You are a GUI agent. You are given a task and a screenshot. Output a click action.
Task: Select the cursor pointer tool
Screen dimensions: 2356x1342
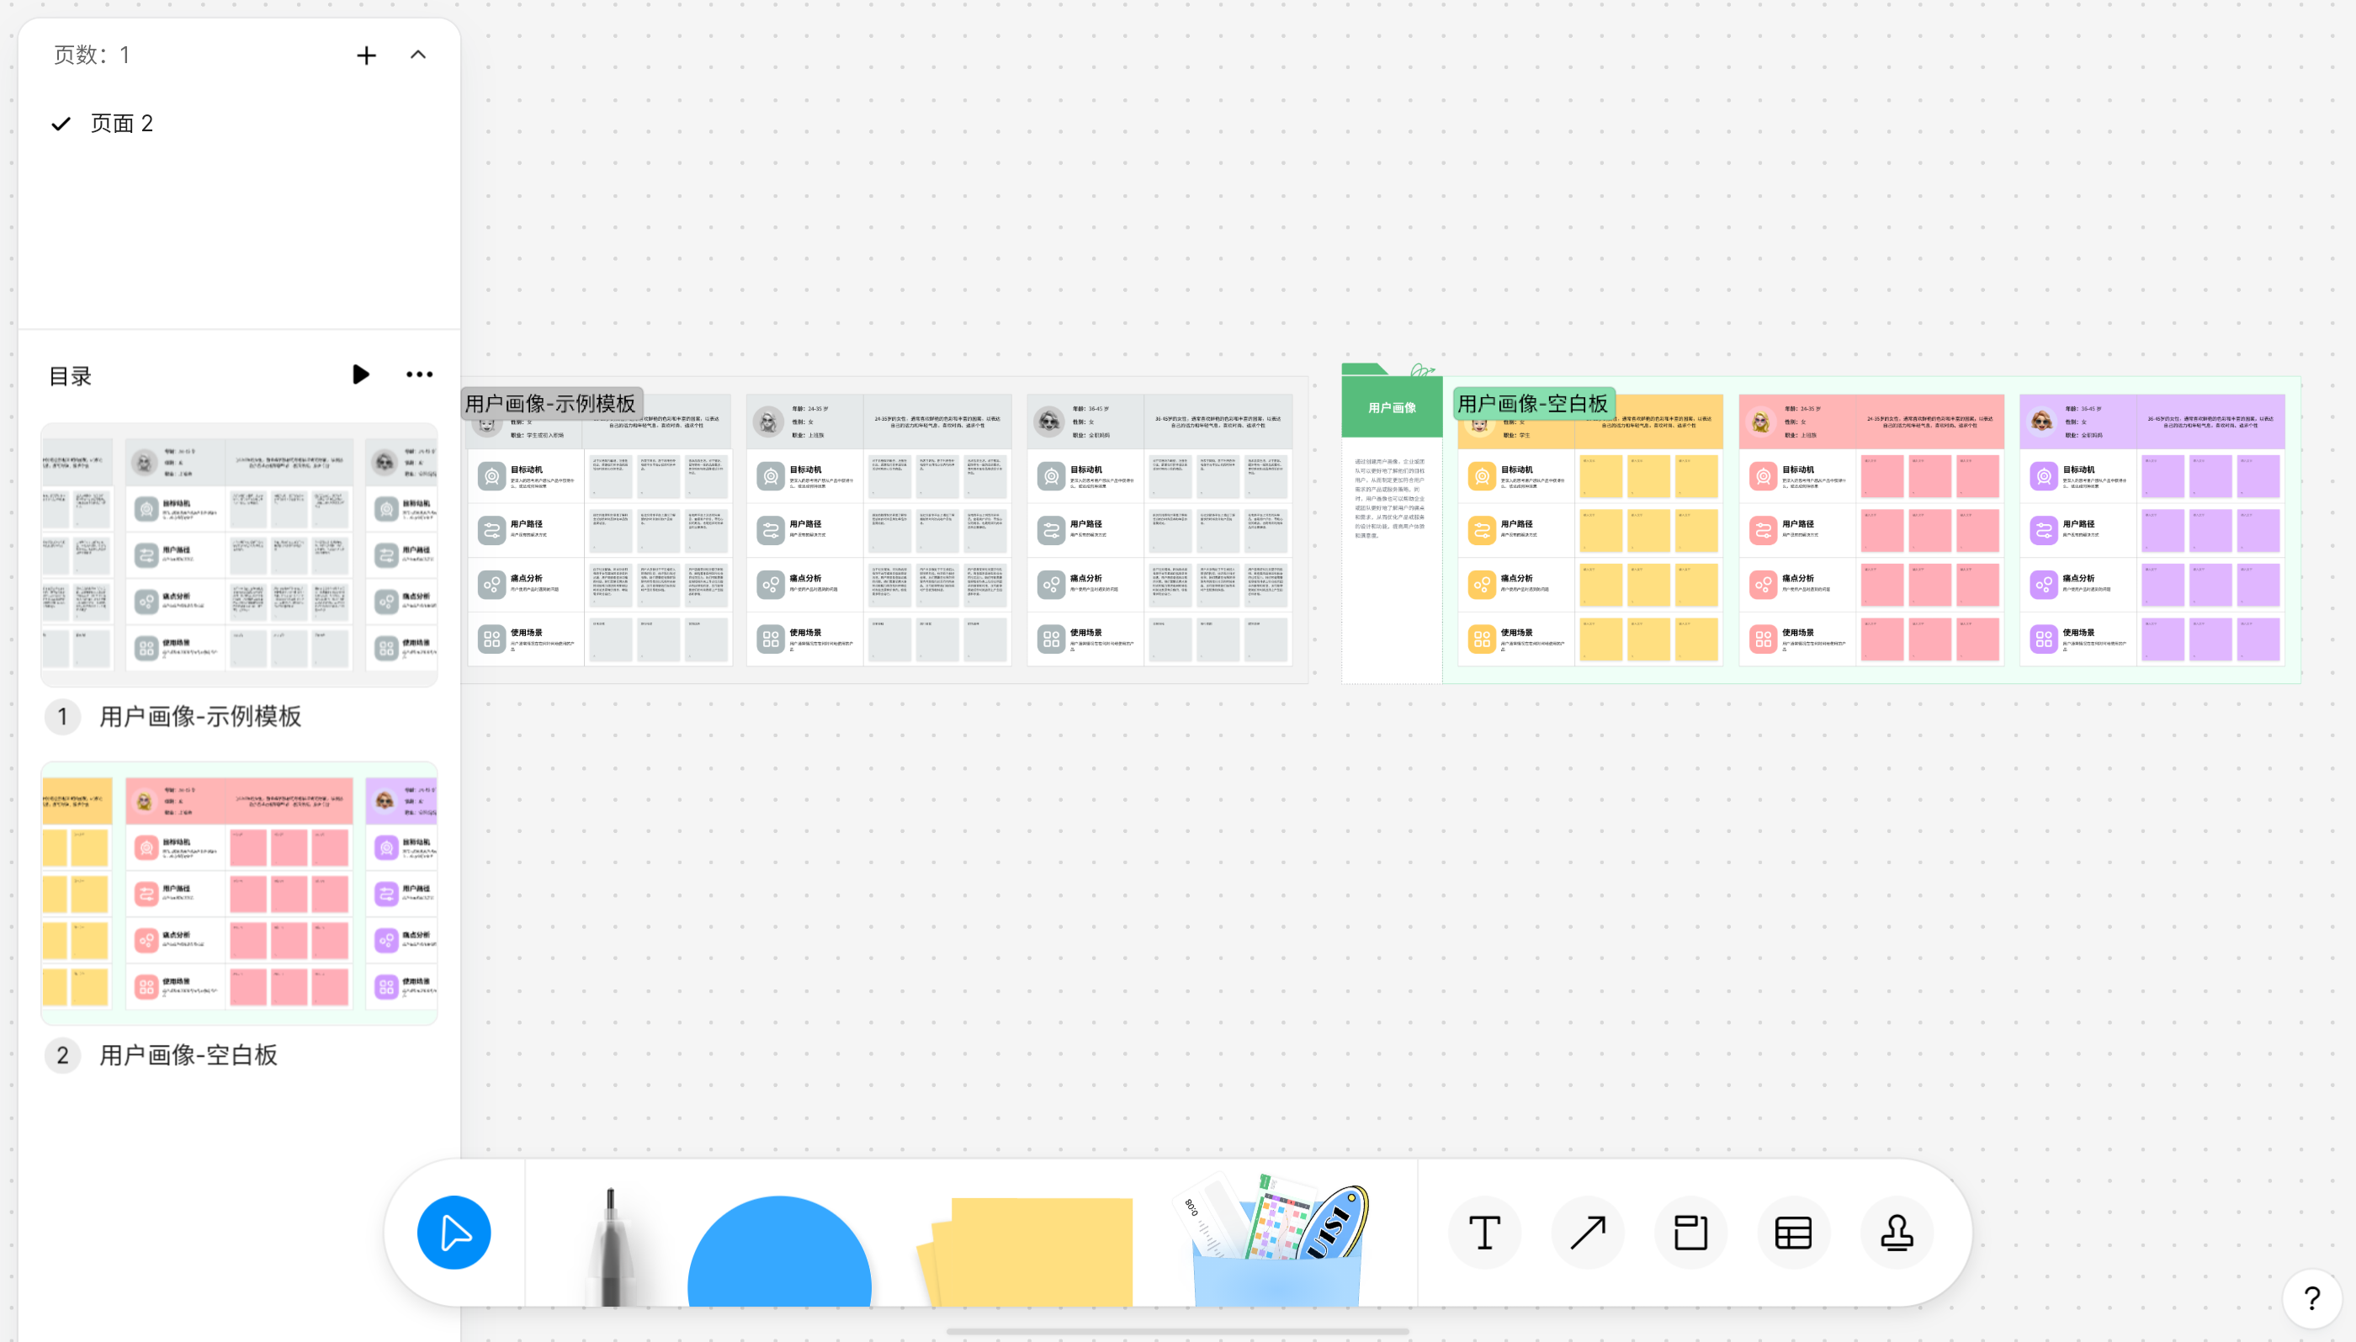454,1233
